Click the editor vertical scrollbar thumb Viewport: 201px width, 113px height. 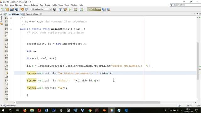tap(198, 61)
